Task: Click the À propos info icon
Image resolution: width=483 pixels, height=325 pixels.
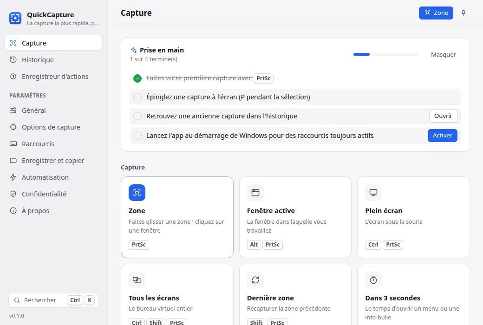Action: pyautogui.click(x=13, y=211)
